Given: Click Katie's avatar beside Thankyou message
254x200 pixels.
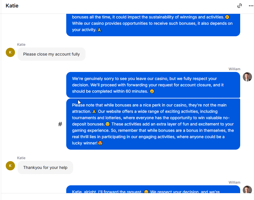Looking at the screenshot, I should [10, 166].
